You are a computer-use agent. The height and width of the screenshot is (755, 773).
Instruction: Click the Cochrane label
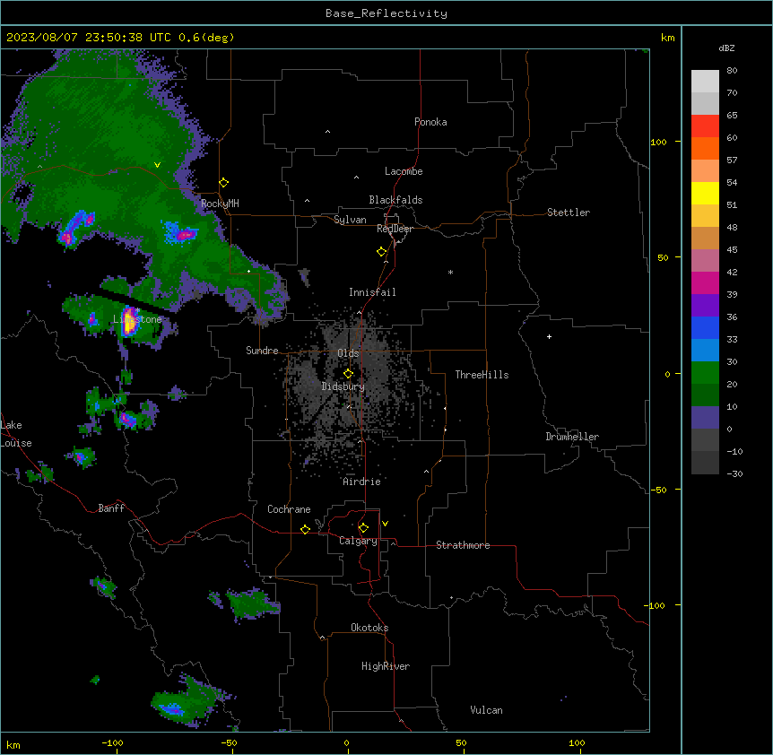coord(289,509)
